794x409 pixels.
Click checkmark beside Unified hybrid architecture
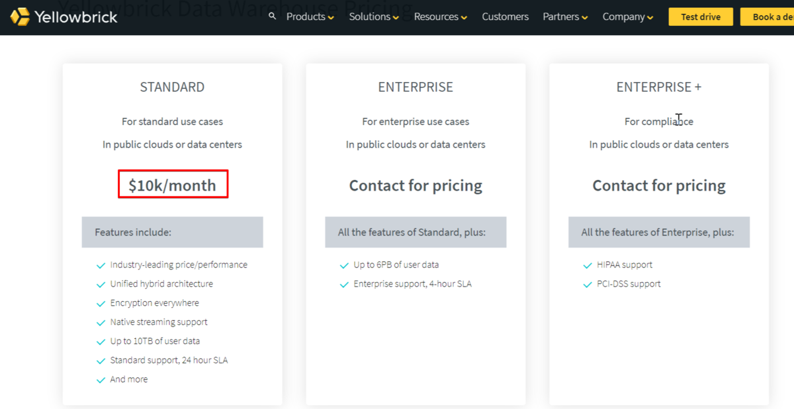click(x=101, y=285)
